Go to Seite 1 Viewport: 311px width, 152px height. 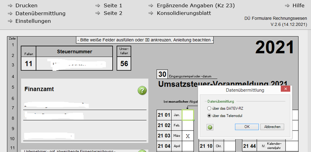click(113, 6)
